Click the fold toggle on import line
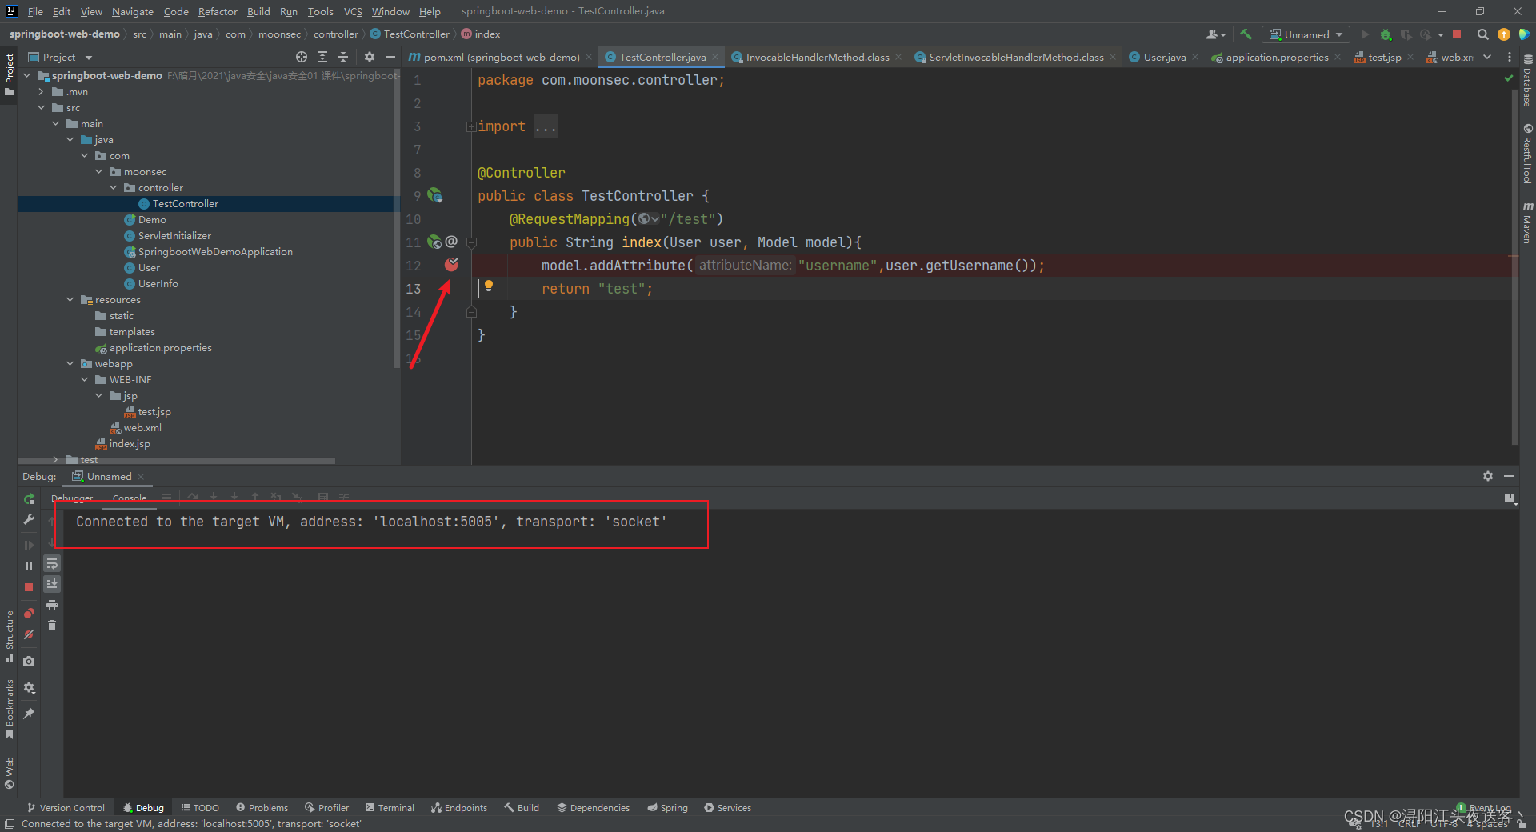 tap(471, 126)
